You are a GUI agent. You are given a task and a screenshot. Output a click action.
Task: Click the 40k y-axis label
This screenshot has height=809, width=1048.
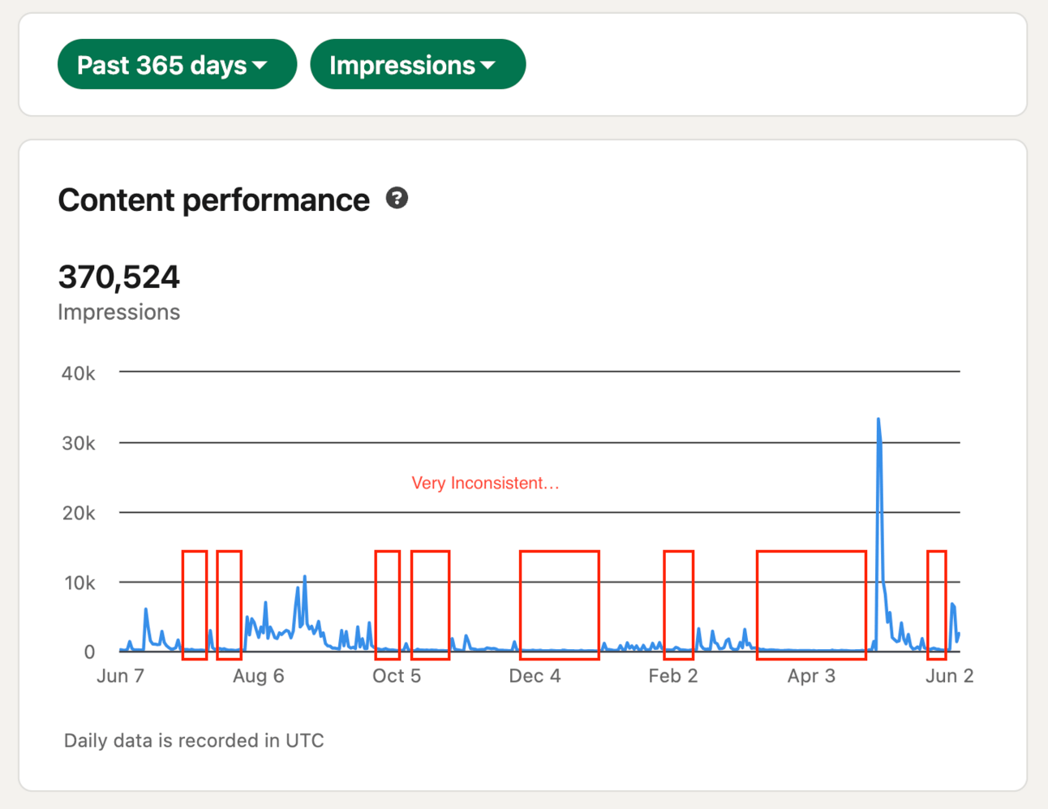79,373
